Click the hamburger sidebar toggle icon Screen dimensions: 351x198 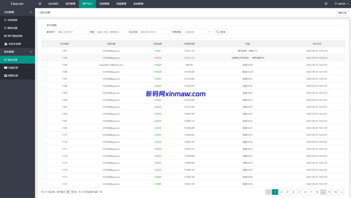tap(40, 4)
